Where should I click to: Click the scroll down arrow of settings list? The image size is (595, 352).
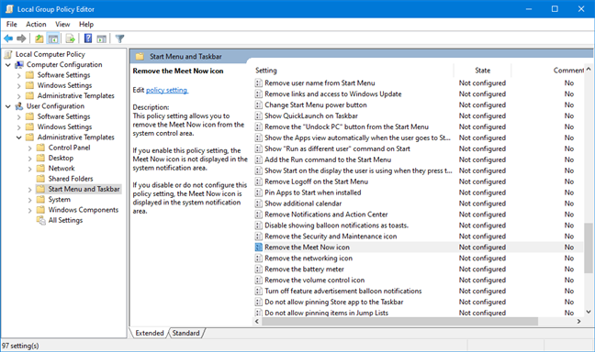[x=589, y=313]
